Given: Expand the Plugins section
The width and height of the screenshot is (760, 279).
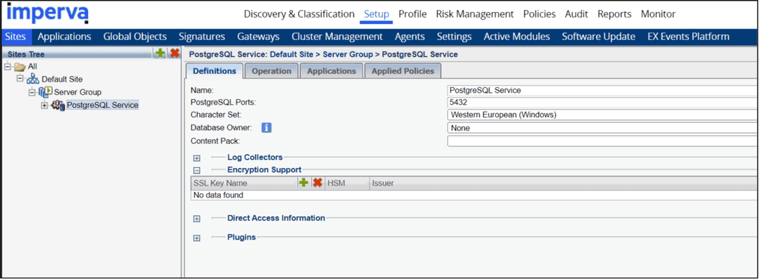Looking at the screenshot, I should 197,238.
